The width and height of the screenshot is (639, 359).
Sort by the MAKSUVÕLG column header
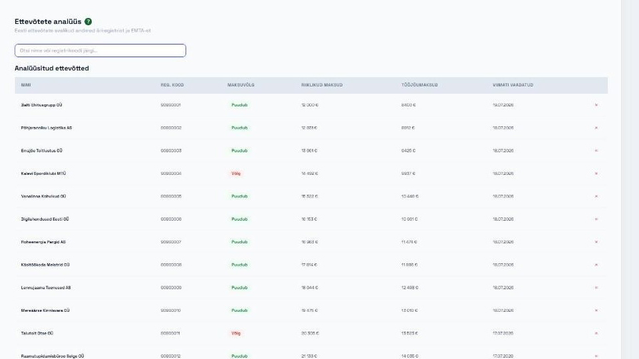click(241, 85)
